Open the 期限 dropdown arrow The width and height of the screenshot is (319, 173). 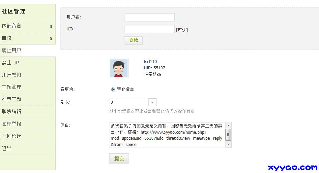point(152,102)
